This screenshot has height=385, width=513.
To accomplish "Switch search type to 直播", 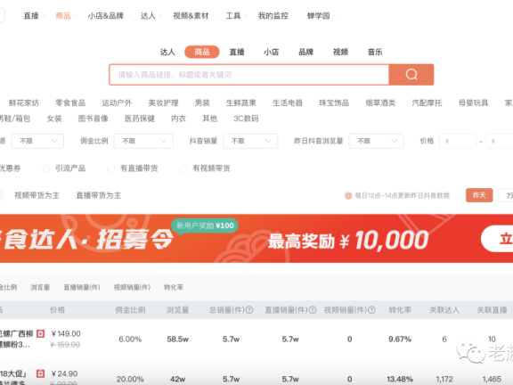I will coord(237,52).
